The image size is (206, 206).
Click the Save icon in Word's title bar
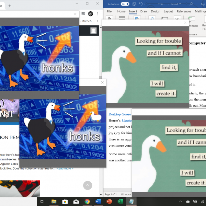click(x=134, y=4)
